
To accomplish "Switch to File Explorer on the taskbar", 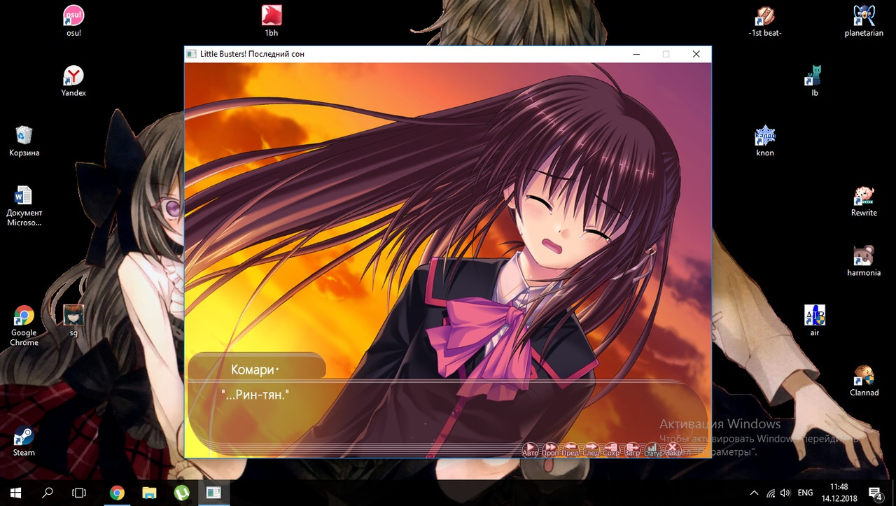I will click(149, 493).
